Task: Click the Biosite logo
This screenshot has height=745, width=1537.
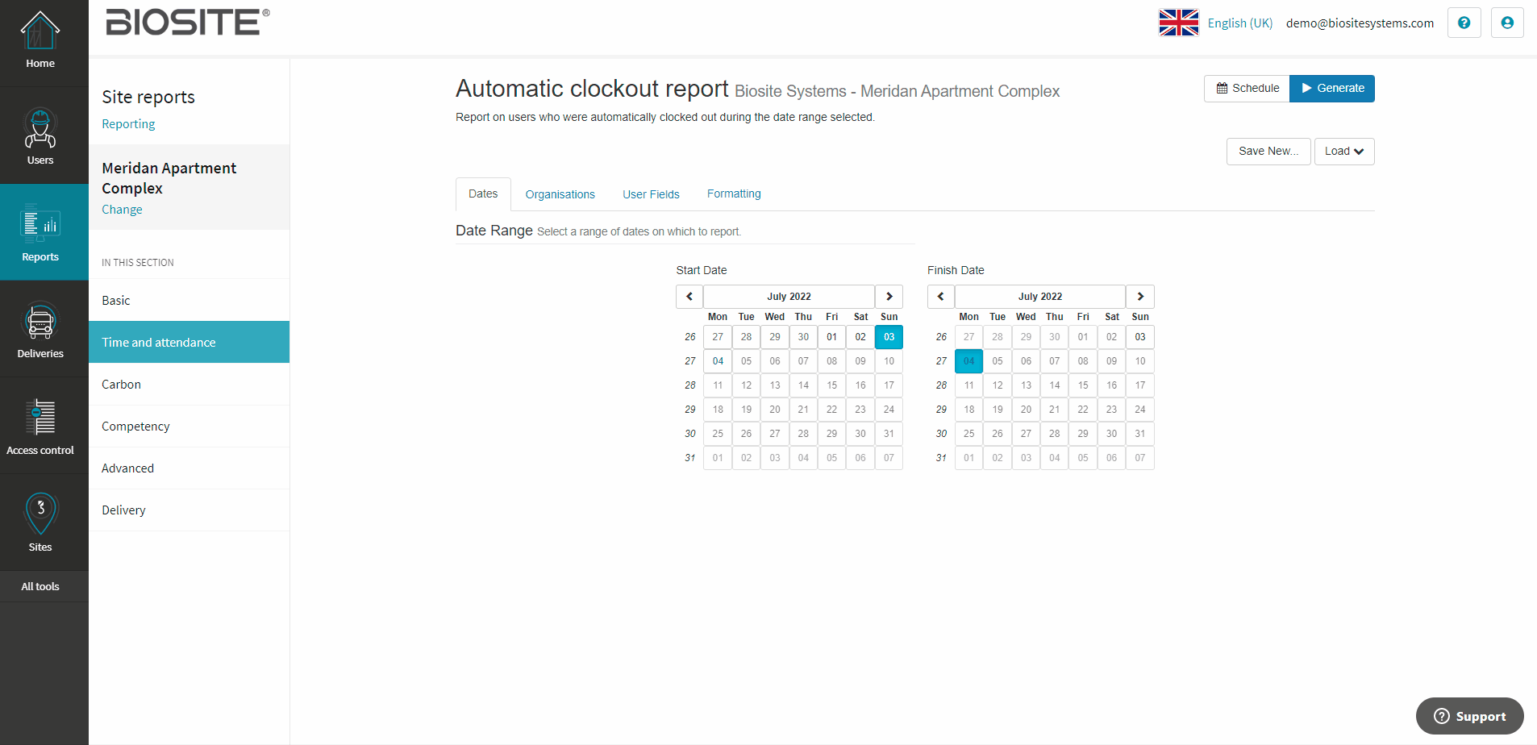Action: [x=188, y=23]
